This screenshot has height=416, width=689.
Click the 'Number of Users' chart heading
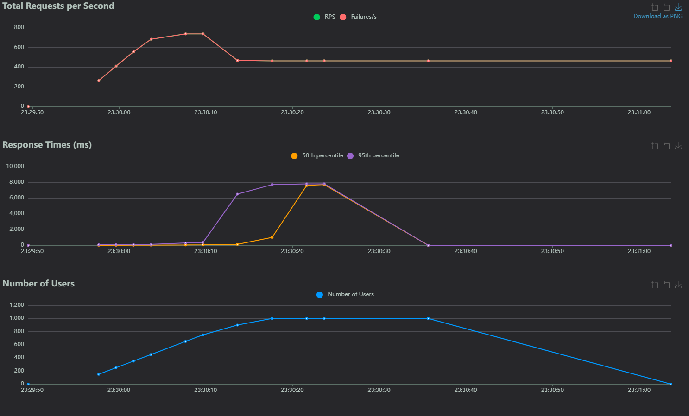coord(38,284)
